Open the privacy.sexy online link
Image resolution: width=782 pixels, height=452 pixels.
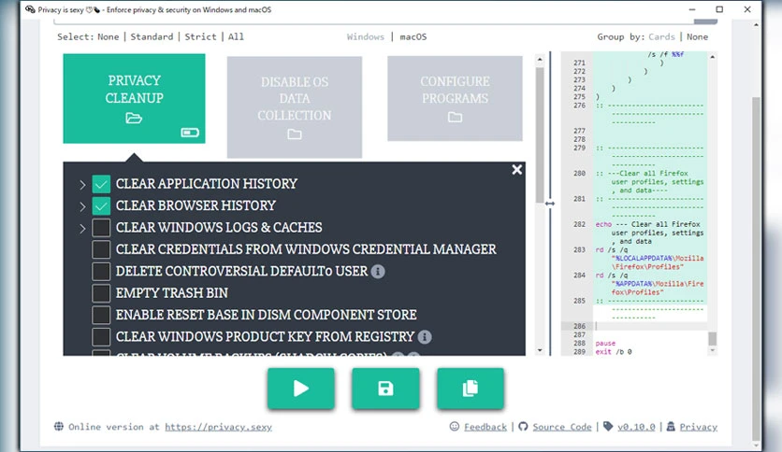219,427
